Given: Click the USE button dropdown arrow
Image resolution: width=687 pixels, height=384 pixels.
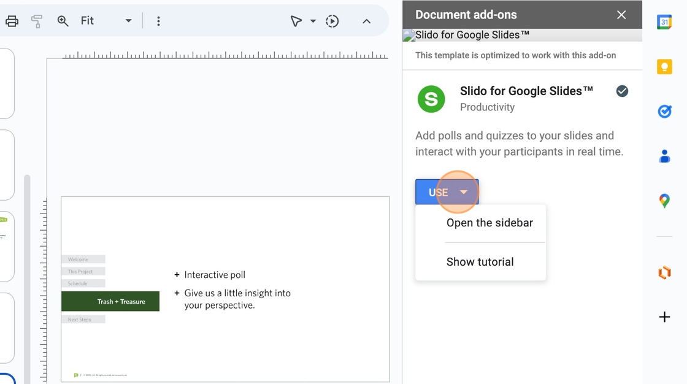Looking at the screenshot, I should pos(464,192).
